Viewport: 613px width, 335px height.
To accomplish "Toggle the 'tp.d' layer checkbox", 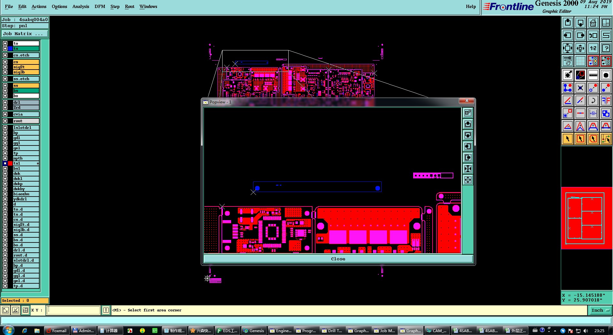I will (5, 286).
